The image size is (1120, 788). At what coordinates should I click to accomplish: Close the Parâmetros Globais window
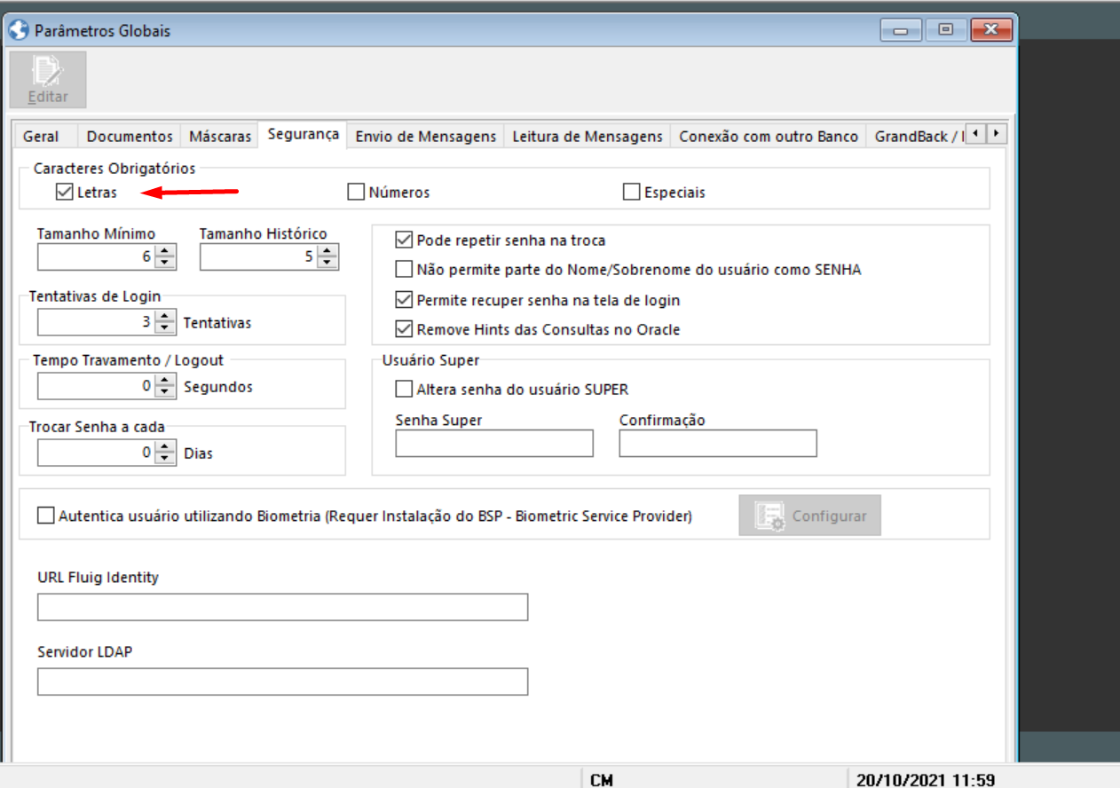coord(990,31)
